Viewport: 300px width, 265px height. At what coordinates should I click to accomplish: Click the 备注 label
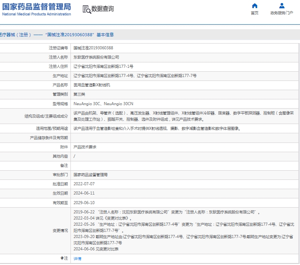tap(64, 165)
